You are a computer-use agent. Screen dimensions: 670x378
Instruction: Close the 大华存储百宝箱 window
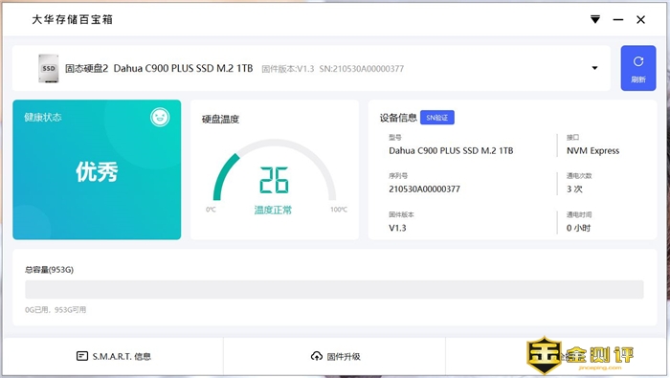click(640, 20)
